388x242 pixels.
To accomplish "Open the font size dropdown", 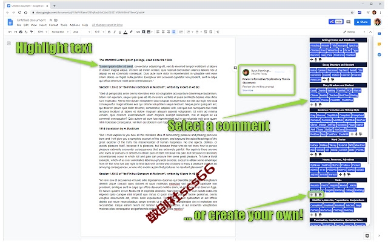I will (99, 32).
